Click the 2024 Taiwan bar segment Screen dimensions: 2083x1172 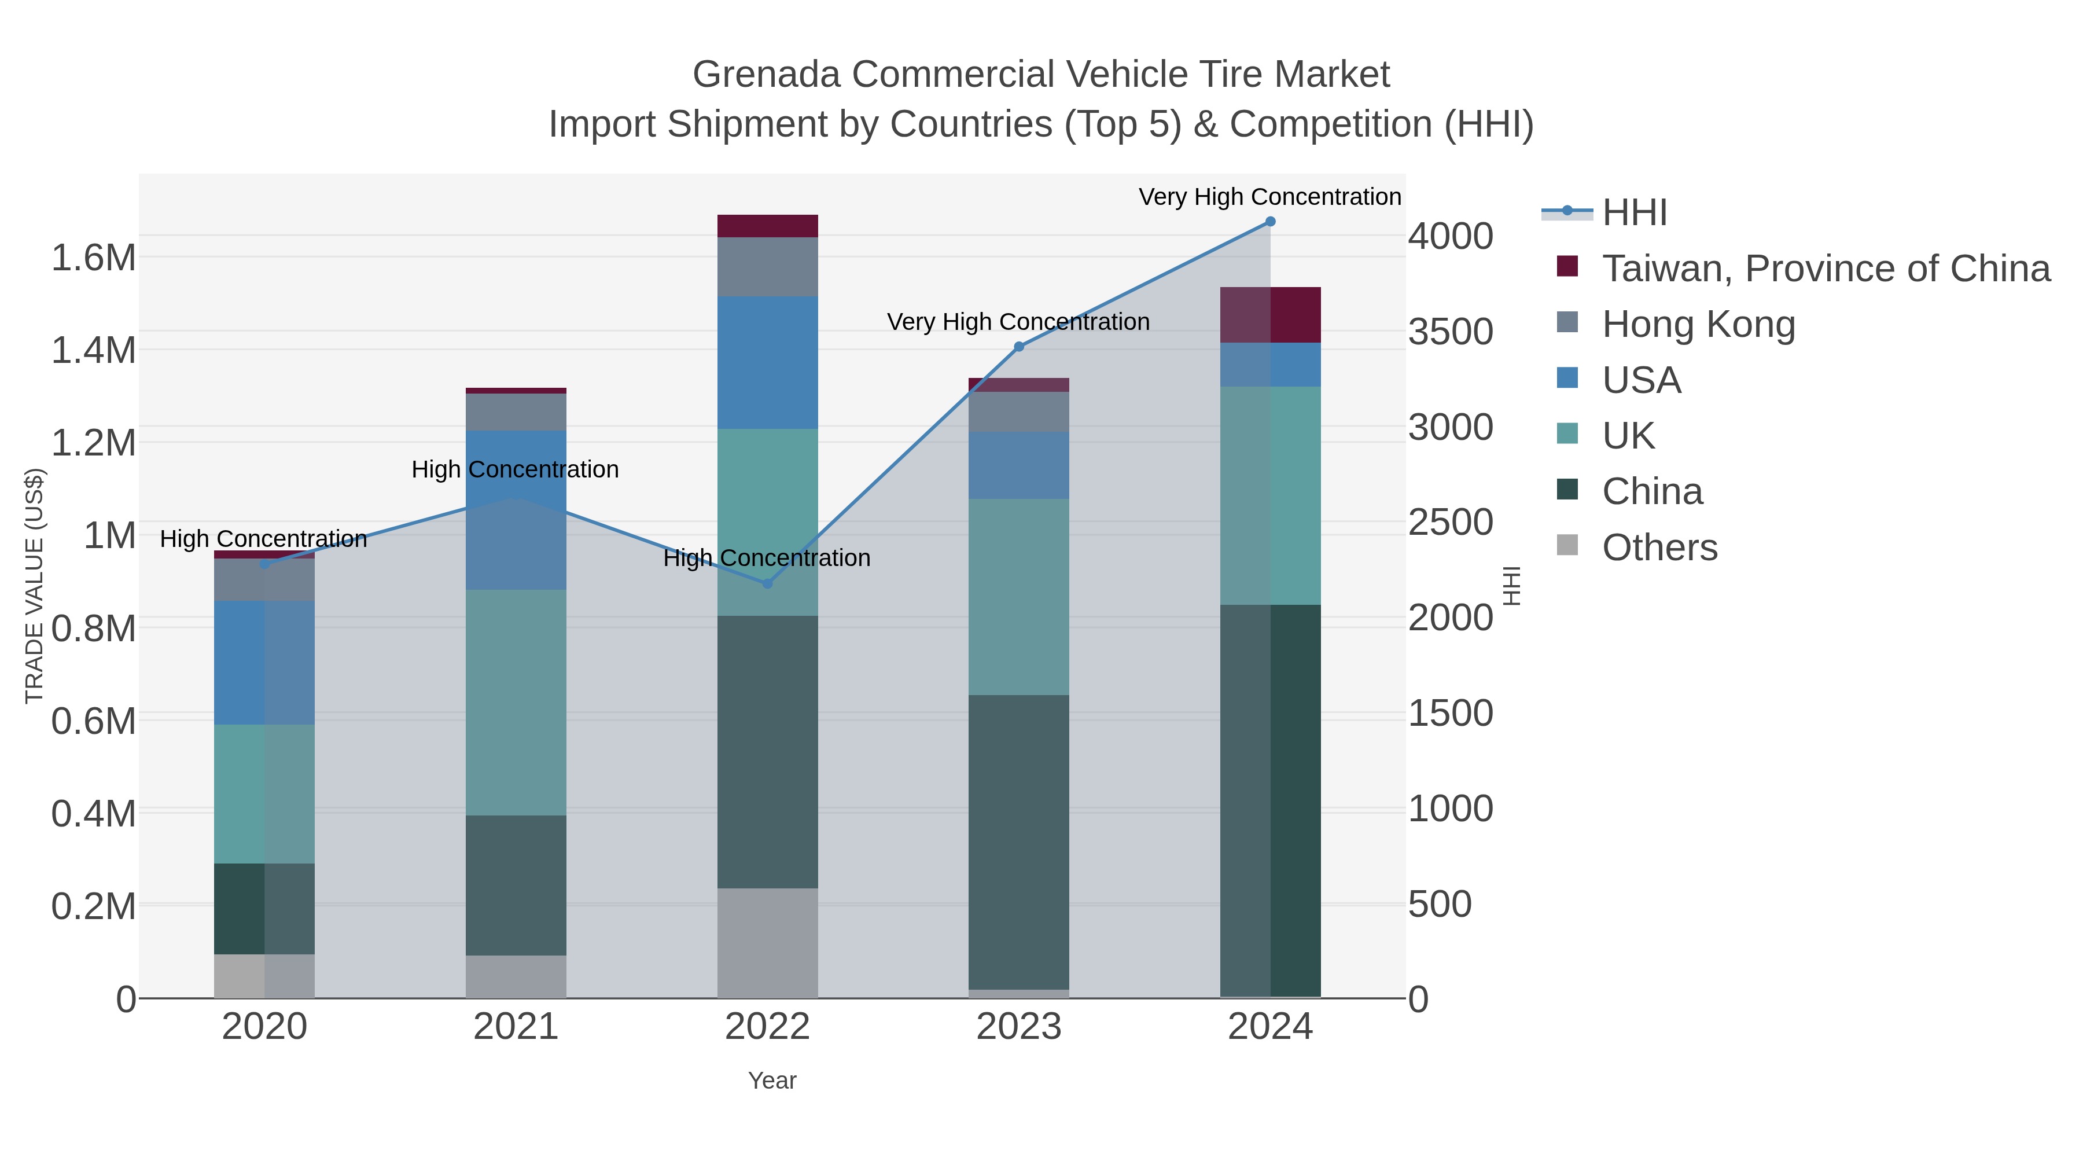coord(1270,315)
